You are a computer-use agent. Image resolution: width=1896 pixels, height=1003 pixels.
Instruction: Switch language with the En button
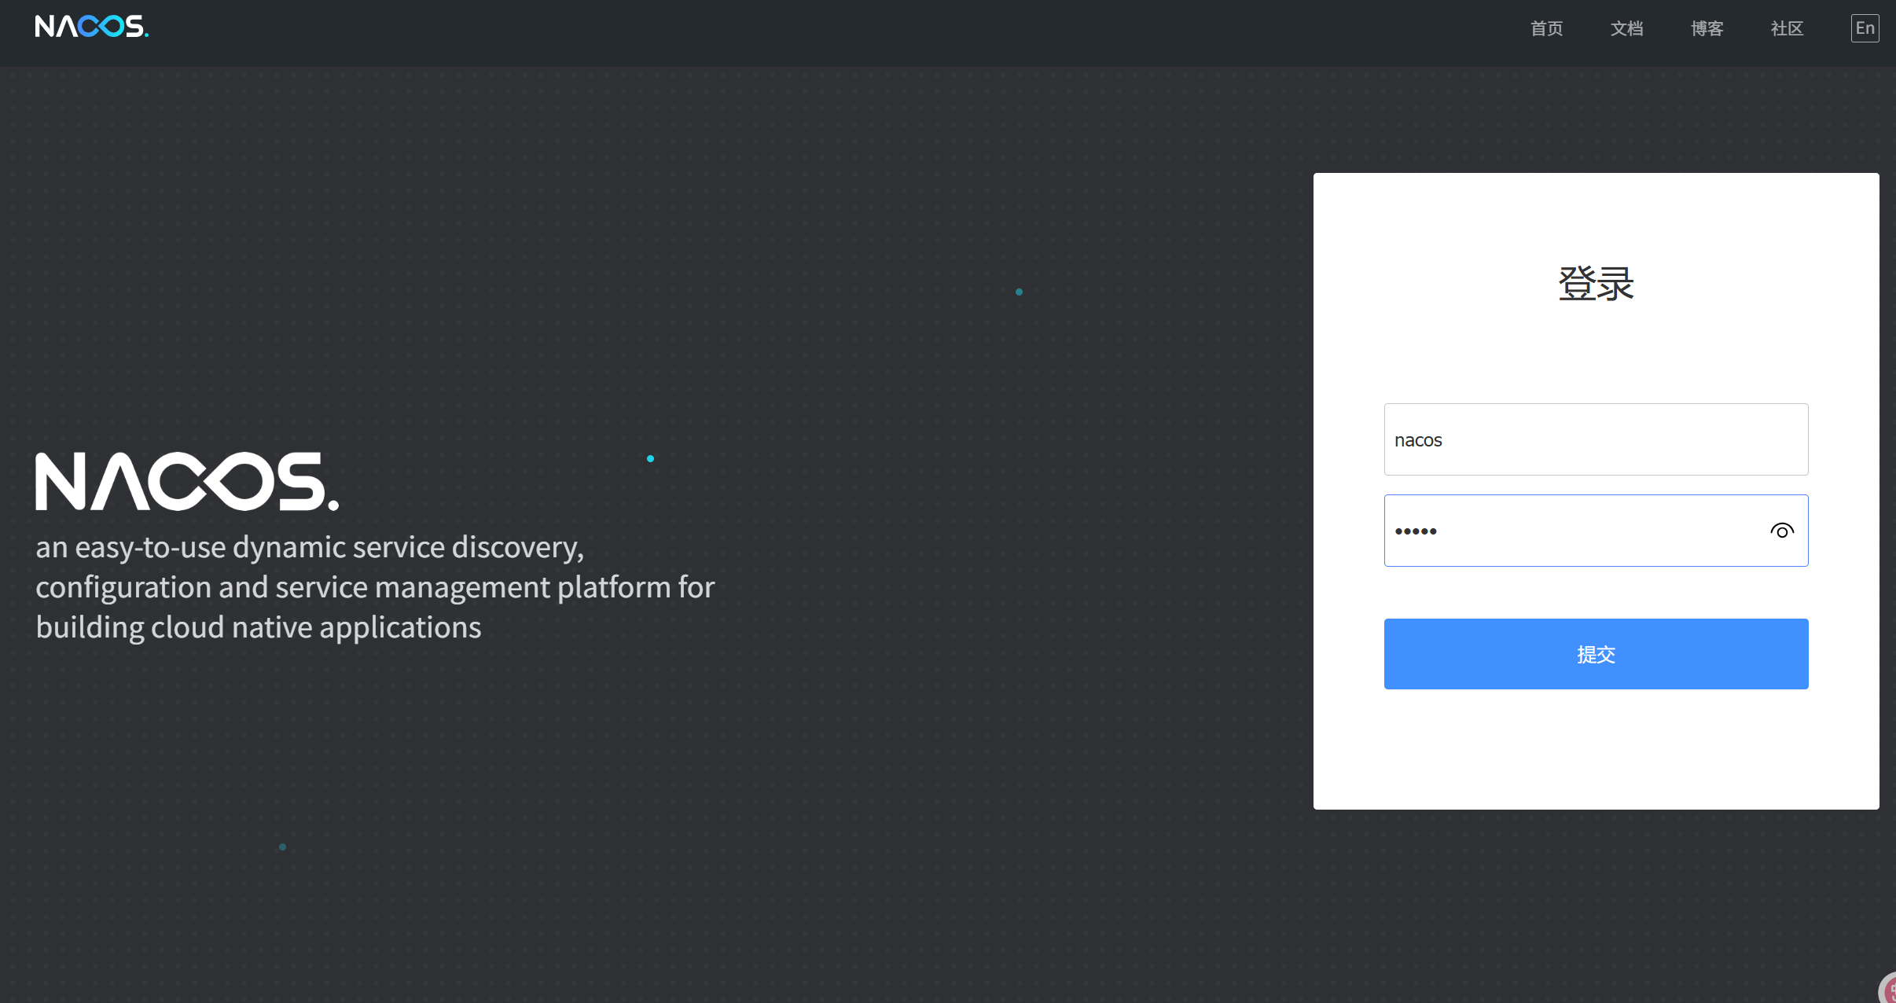[1865, 28]
